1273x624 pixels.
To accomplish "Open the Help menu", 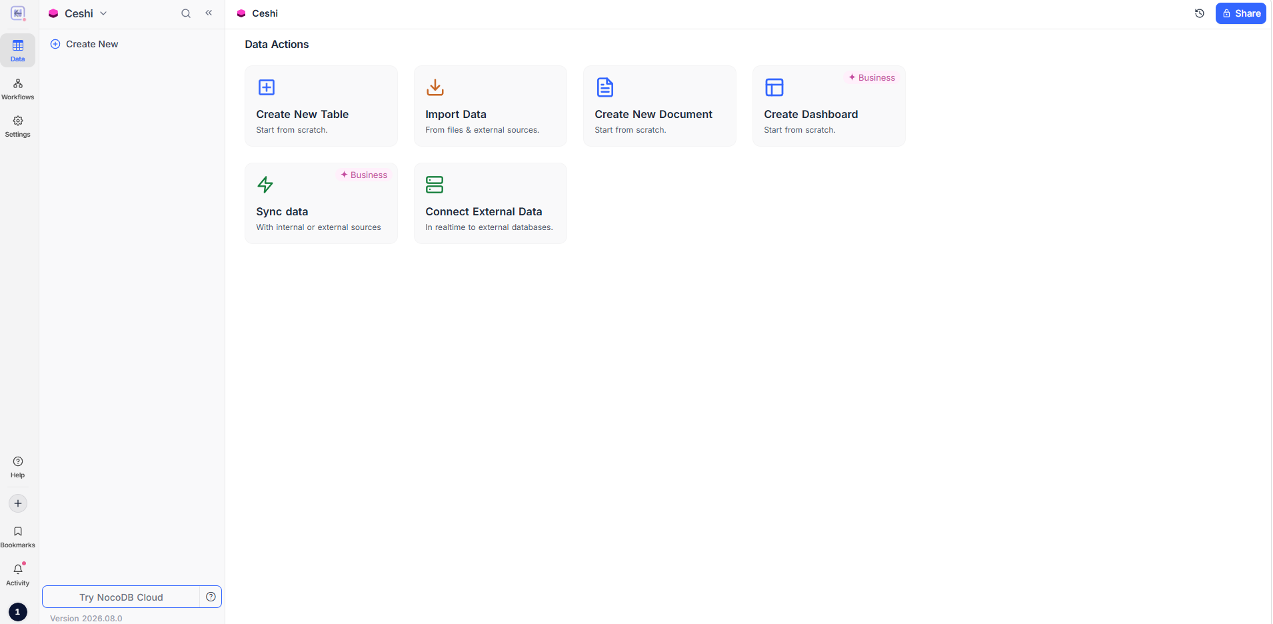I will [18, 467].
